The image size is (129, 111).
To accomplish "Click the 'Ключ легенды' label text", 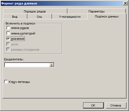I will (19, 82).
